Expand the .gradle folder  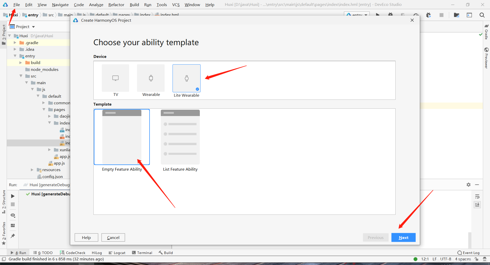pos(15,43)
